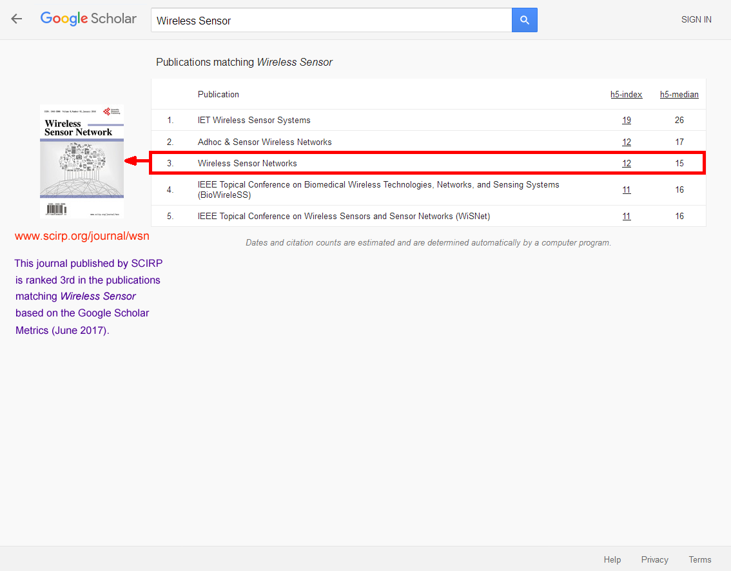Open the h5-median column header link
The height and width of the screenshot is (571, 731).
point(679,94)
